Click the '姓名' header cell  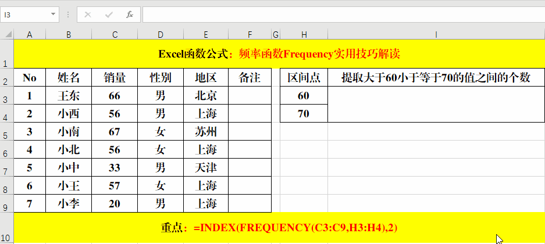69,77
